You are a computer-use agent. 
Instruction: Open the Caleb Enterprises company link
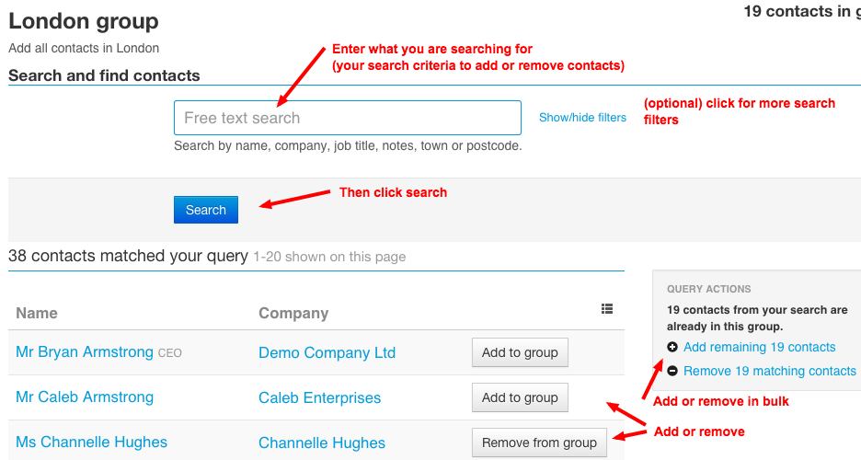pos(319,397)
